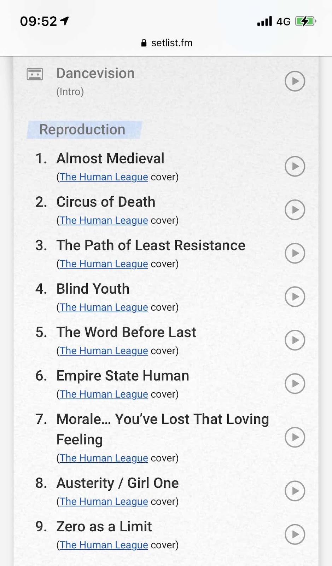
Task: Tap the location arrow beside the clock
Action: [64, 21]
